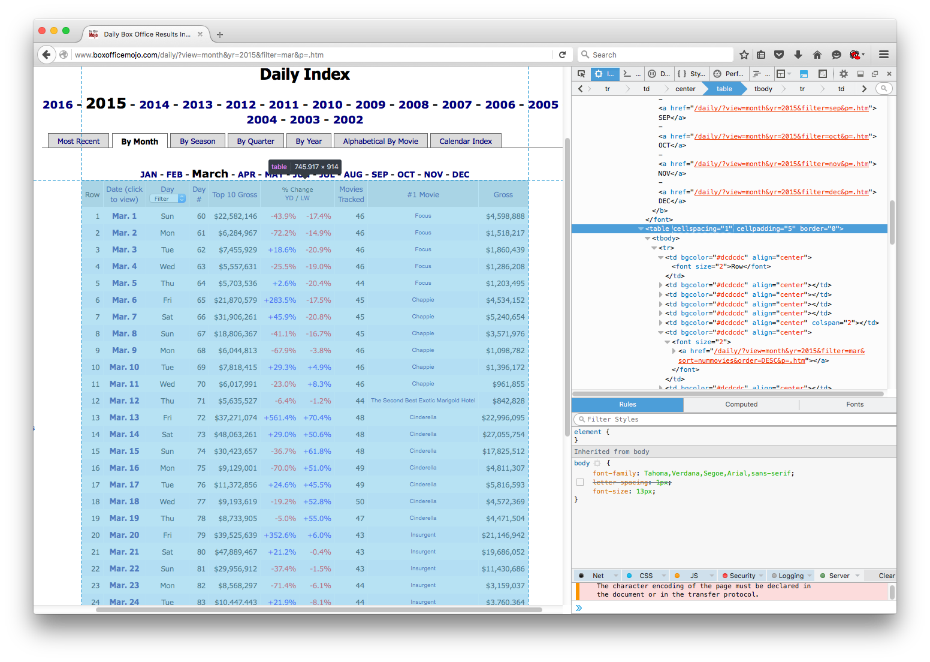The image size is (930, 662).
Task: Click the site identity globe icon
Action: [x=64, y=55]
